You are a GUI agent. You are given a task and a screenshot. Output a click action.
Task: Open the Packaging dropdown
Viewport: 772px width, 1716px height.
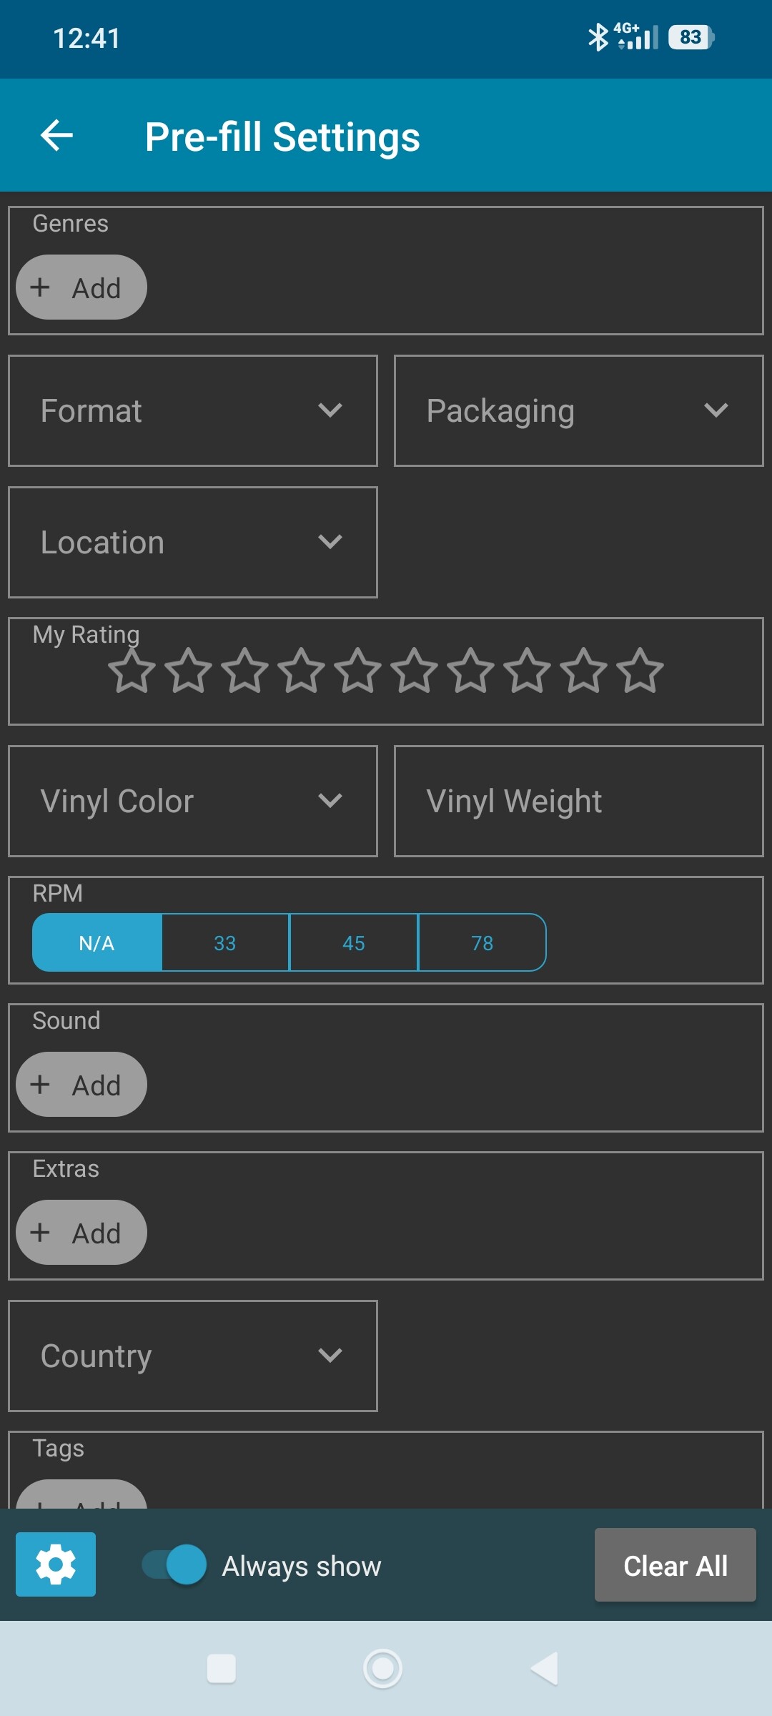point(579,411)
